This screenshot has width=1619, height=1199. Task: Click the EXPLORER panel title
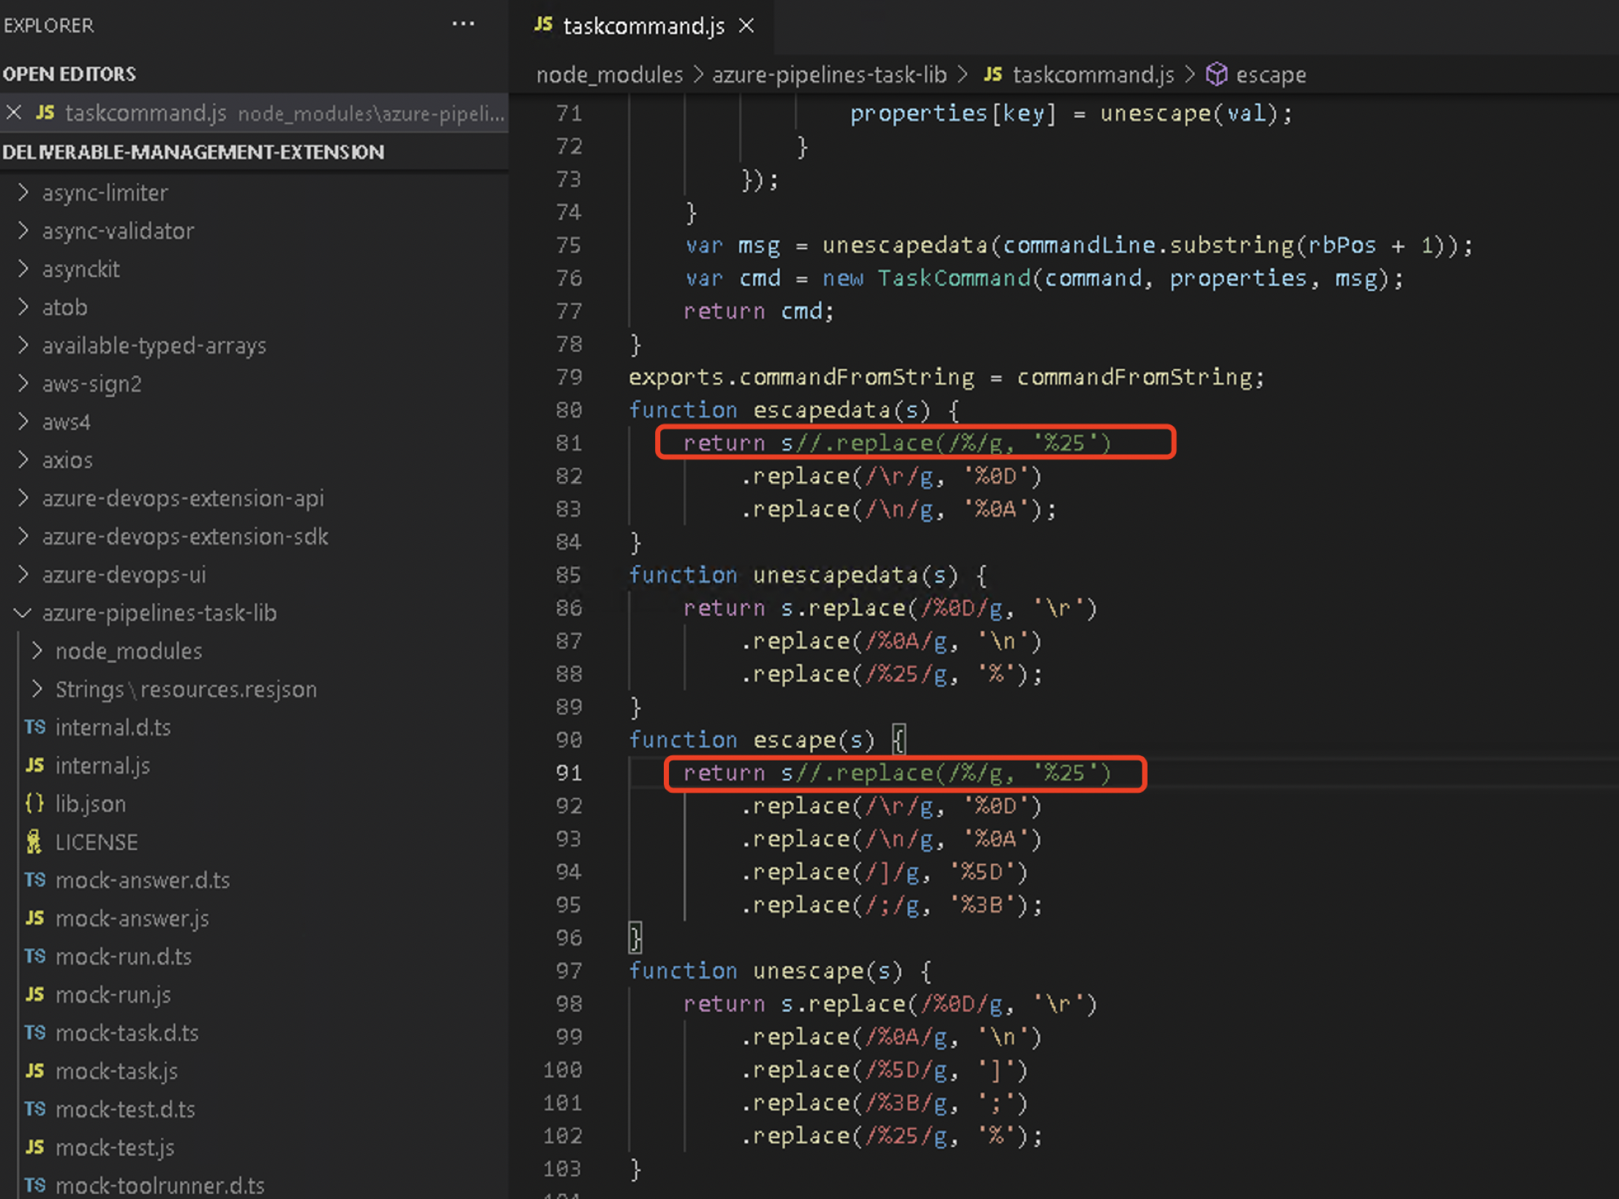(x=48, y=26)
